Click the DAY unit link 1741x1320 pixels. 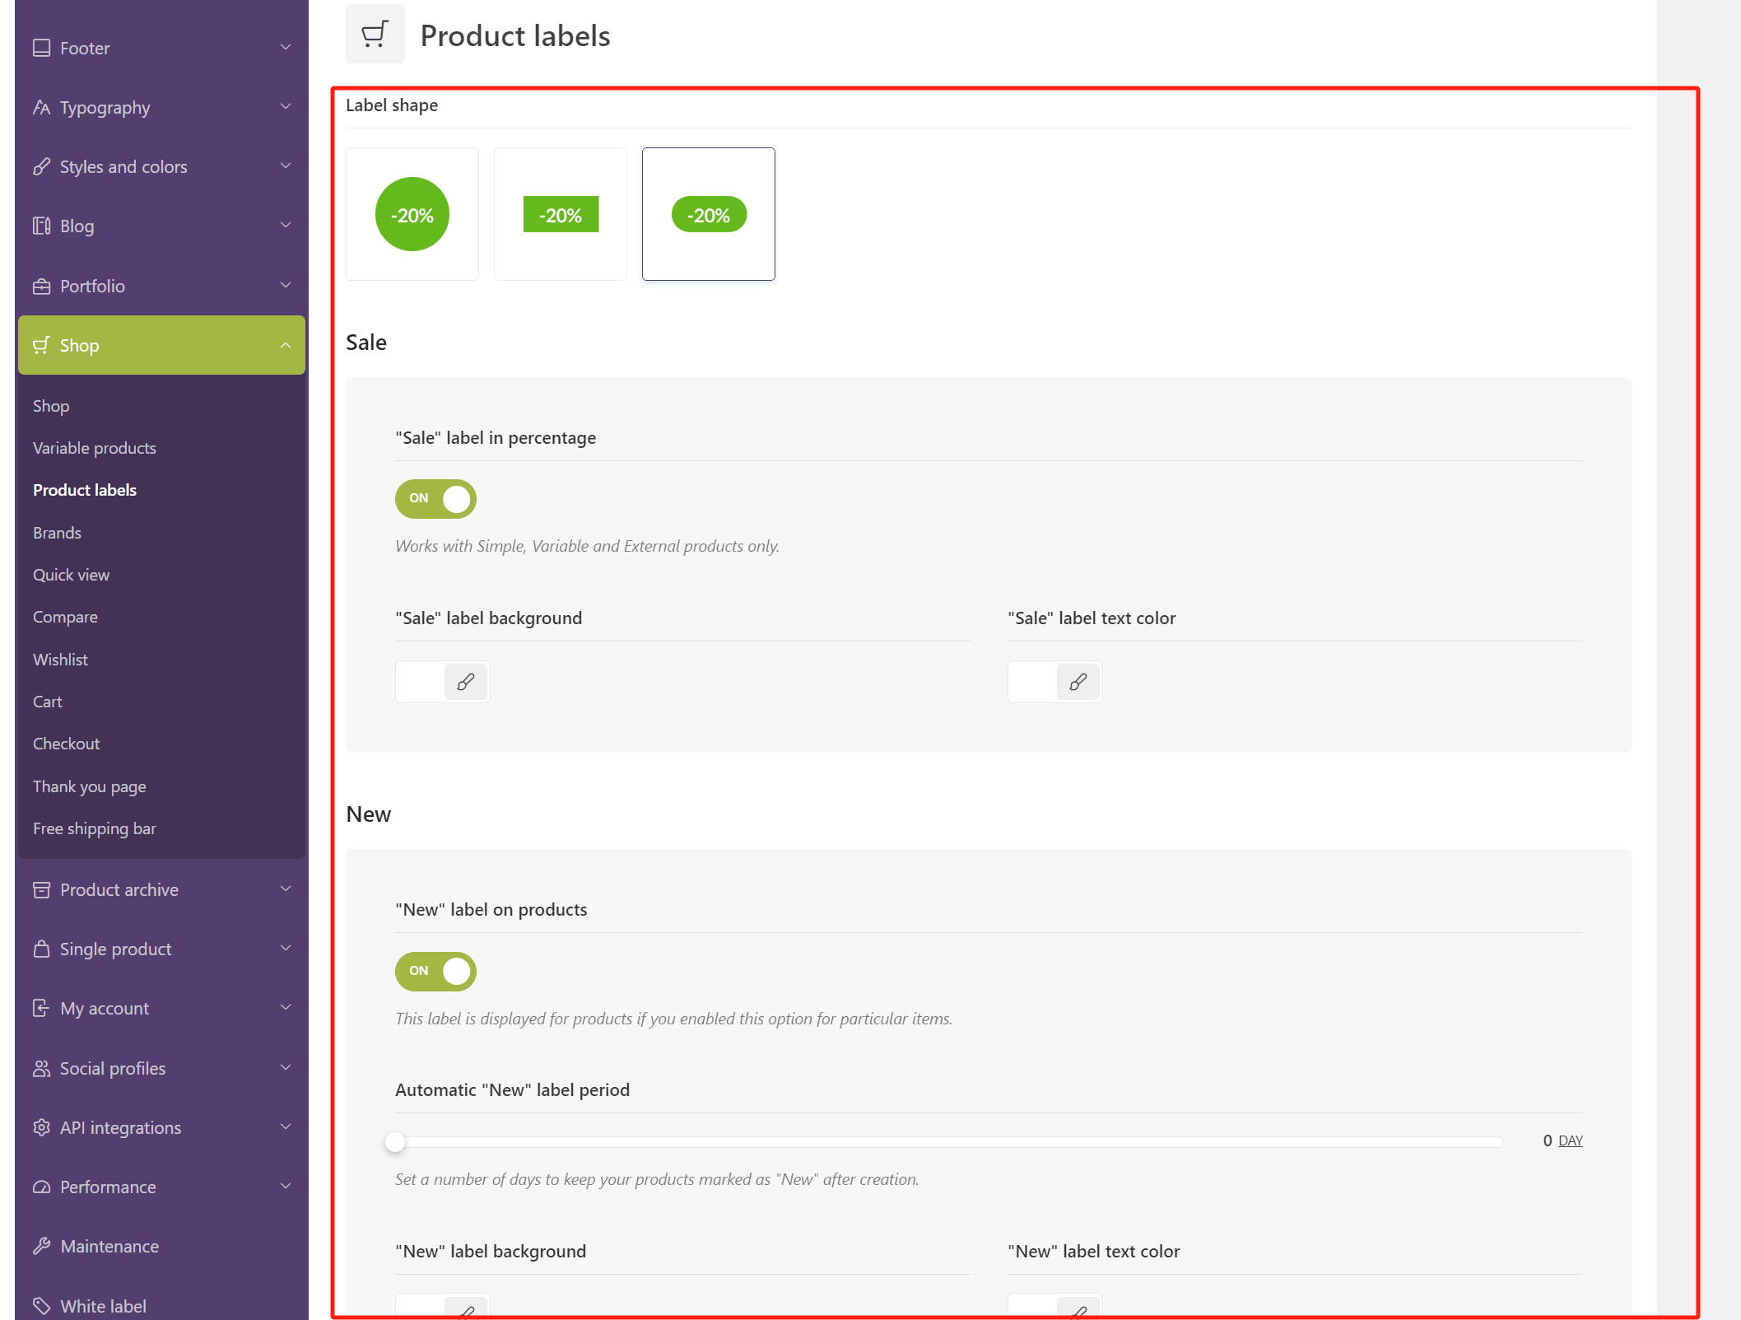point(1570,1140)
